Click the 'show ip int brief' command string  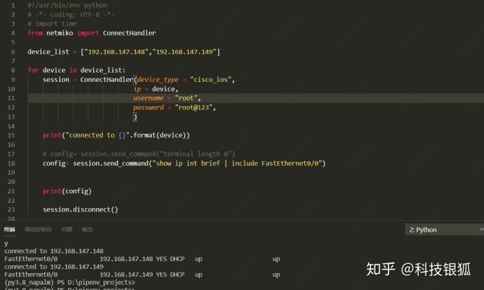(188, 163)
